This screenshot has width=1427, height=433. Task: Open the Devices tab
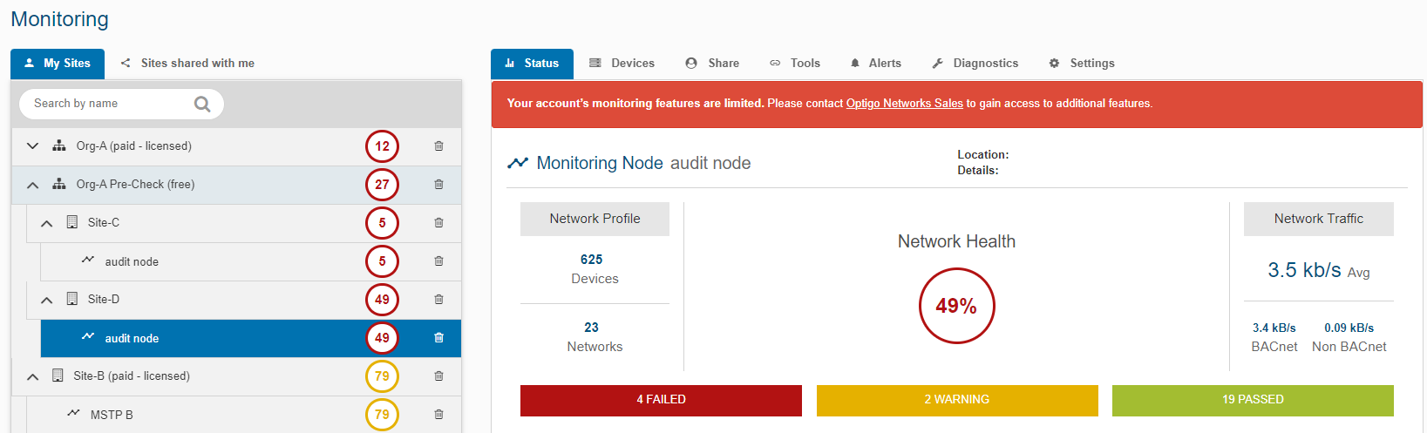622,64
